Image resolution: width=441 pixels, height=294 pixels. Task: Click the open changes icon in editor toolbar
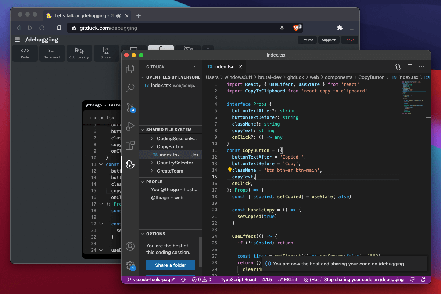click(398, 67)
